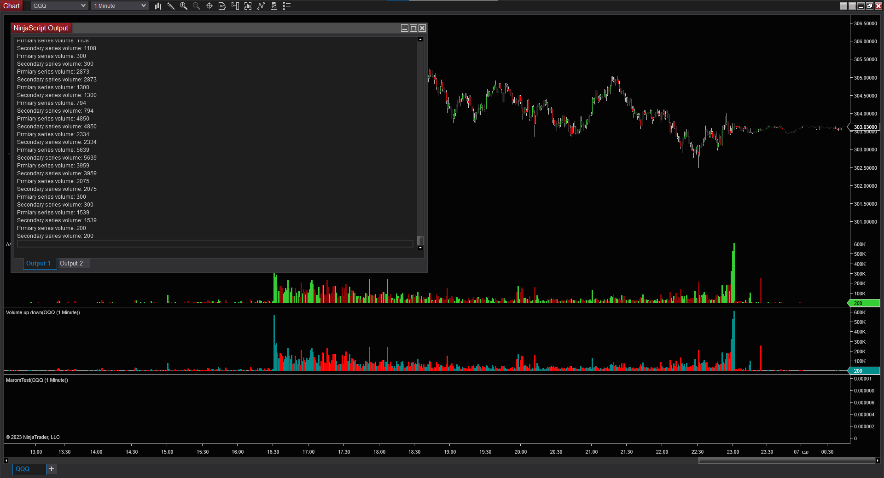Click output line 'Secondary series volume: 1108'
884x478 pixels.
tap(57, 48)
